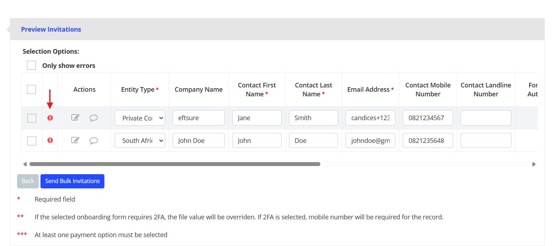Image resolution: width=554 pixels, height=246 pixels.
Task: Click the error icon in Jane Smith row
Action: tap(50, 118)
